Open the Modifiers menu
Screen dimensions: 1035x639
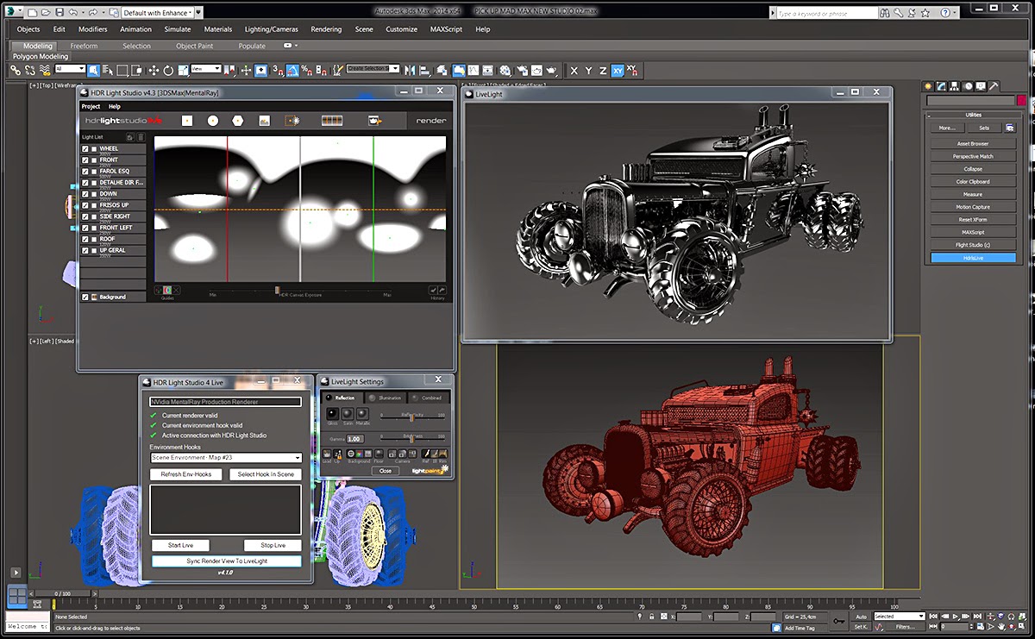(x=92, y=29)
